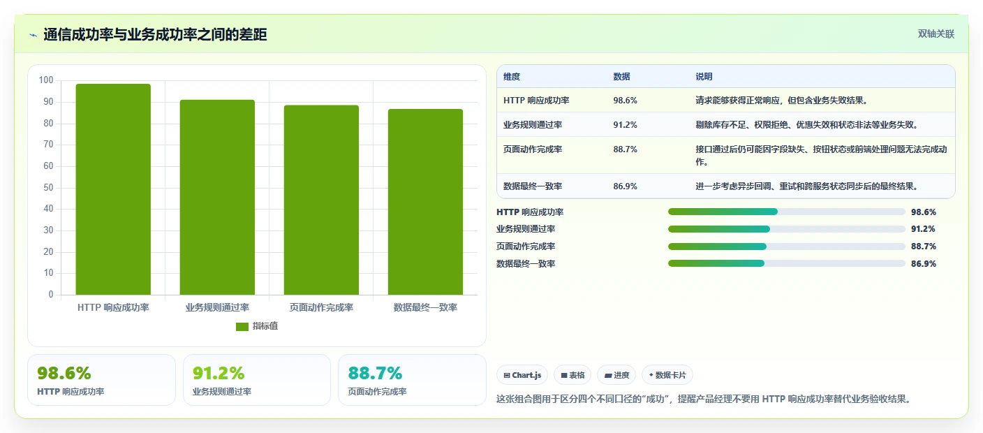The image size is (983, 433).
Task: Click the footer note starting 这张组合图用于
Action: click(x=704, y=399)
